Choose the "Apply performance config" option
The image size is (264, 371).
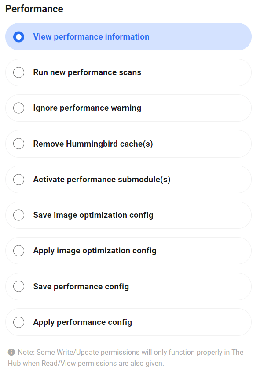click(18, 322)
